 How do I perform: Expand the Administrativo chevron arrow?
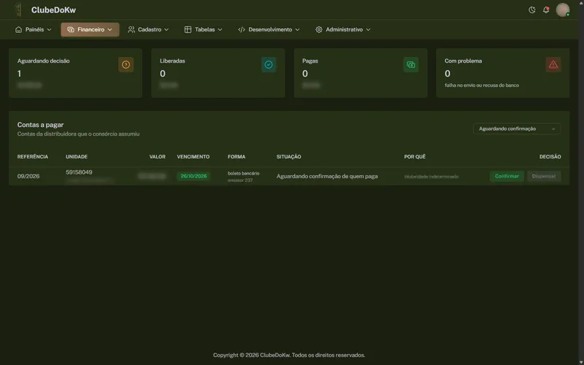(368, 29)
